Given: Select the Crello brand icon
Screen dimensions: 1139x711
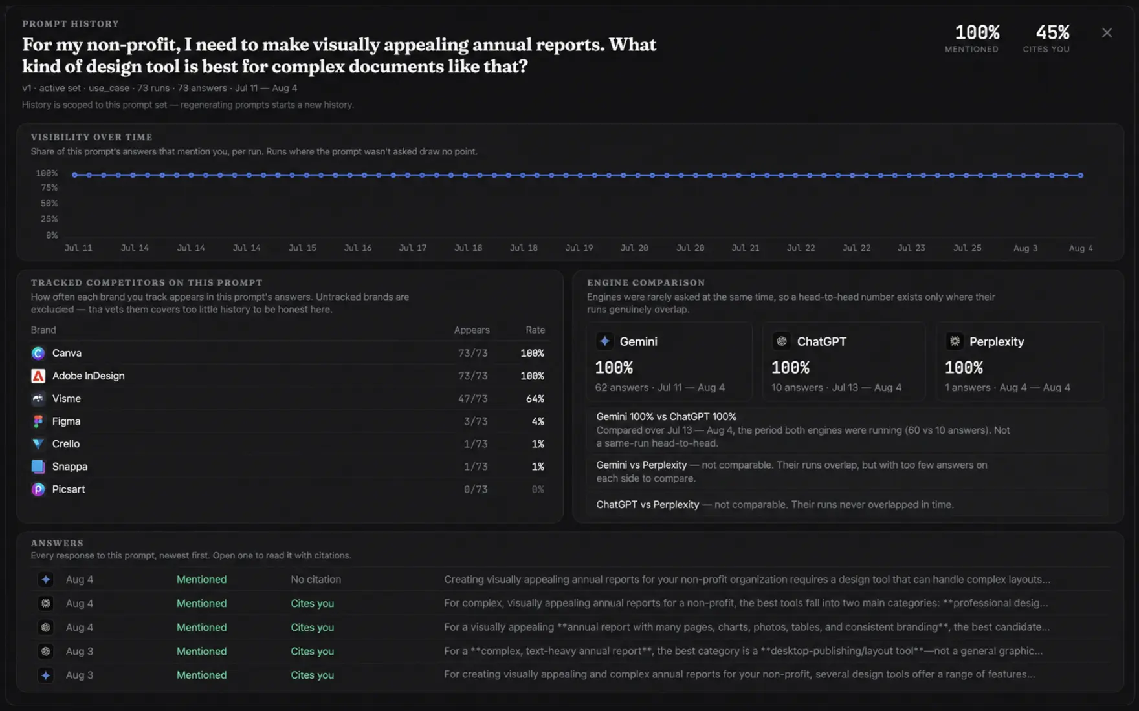Looking at the screenshot, I should 38,443.
